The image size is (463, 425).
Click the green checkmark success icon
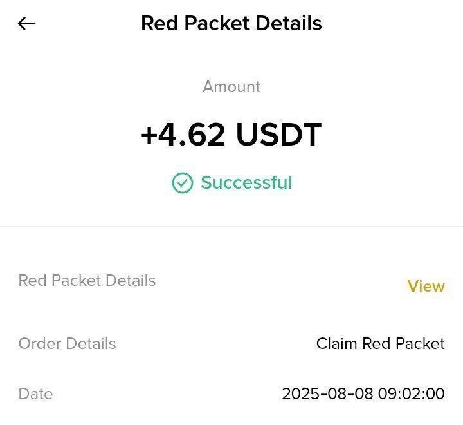tap(183, 183)
